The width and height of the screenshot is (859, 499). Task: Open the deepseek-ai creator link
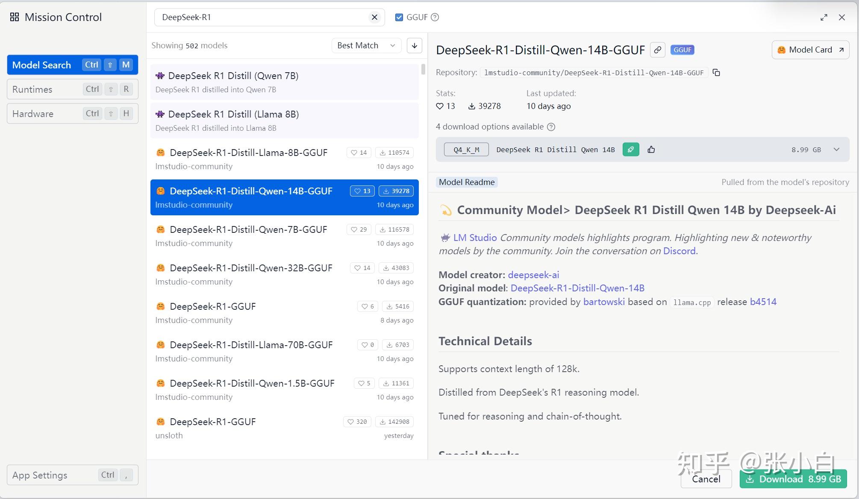(533, 275)
